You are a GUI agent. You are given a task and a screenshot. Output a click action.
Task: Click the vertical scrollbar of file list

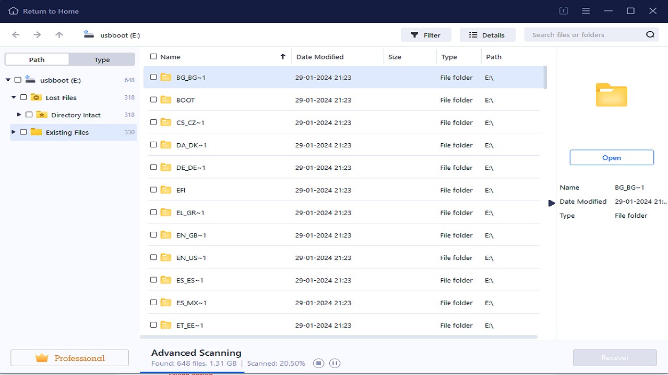point(545,78)
